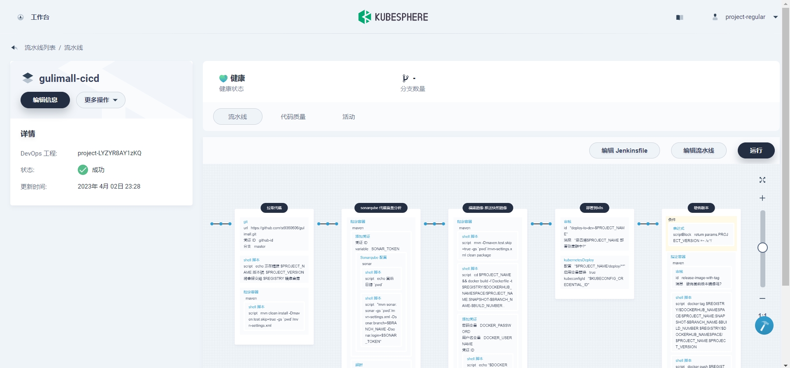Click the git step in 拉取代码 stage
The height and width of the screenshot is (368, 790).
tap(274, 234)
